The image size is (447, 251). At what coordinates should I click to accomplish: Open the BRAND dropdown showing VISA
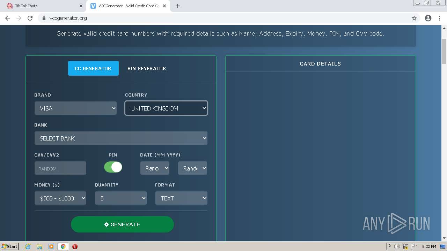[75, 108]
